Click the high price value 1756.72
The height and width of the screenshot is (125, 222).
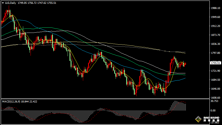tap(32, 3)
